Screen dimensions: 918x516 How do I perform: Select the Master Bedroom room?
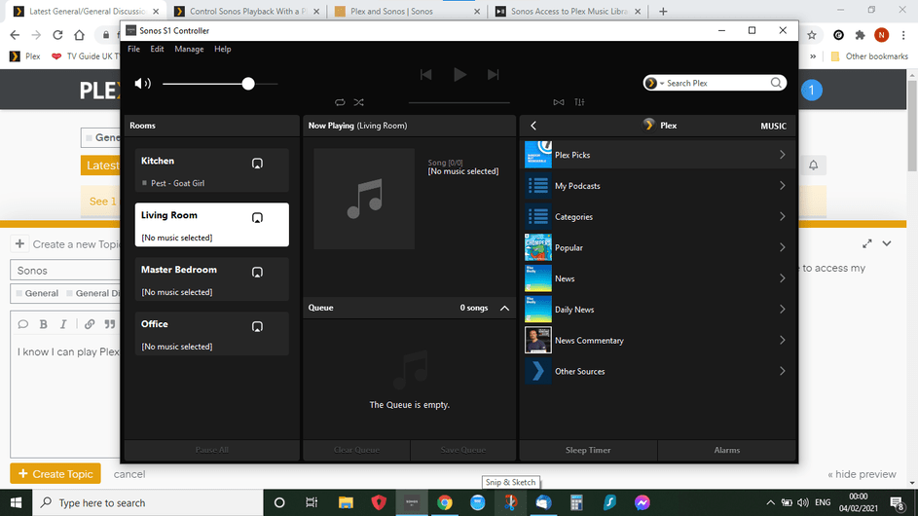[x=212, y=278]
